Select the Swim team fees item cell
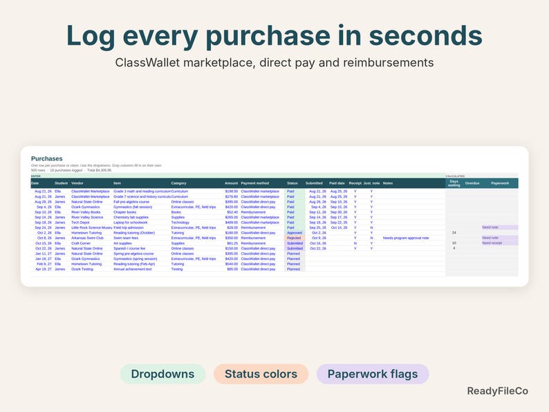Viewport: 549px width, 412px height. coord(126,238)
